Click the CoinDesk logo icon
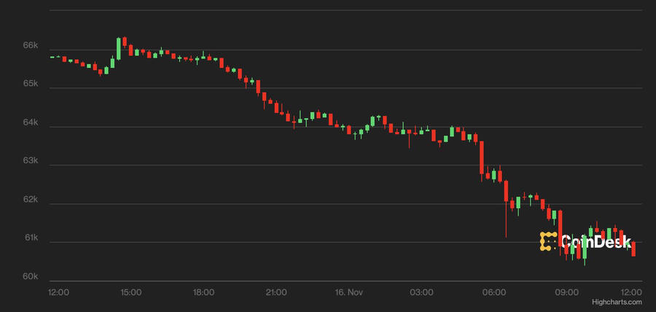 coord(547,241)
